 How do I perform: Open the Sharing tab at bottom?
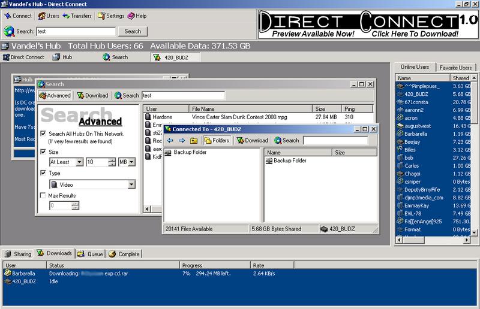pyautogui.click(x=18, y=254)
